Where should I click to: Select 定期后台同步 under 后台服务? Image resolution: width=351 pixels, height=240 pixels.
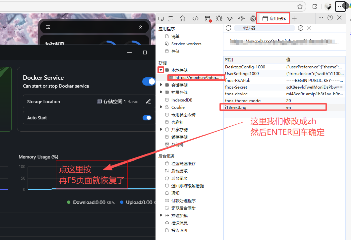(183, 208)
